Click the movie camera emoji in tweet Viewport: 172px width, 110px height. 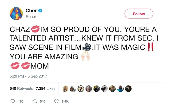[86, 48]
